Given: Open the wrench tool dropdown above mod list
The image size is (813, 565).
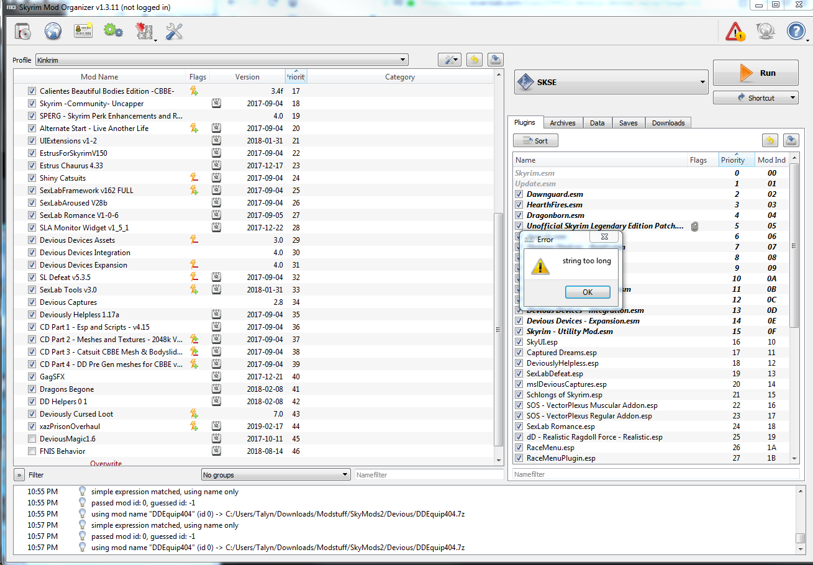Looking at the screenshot, I should click(449, 60).
